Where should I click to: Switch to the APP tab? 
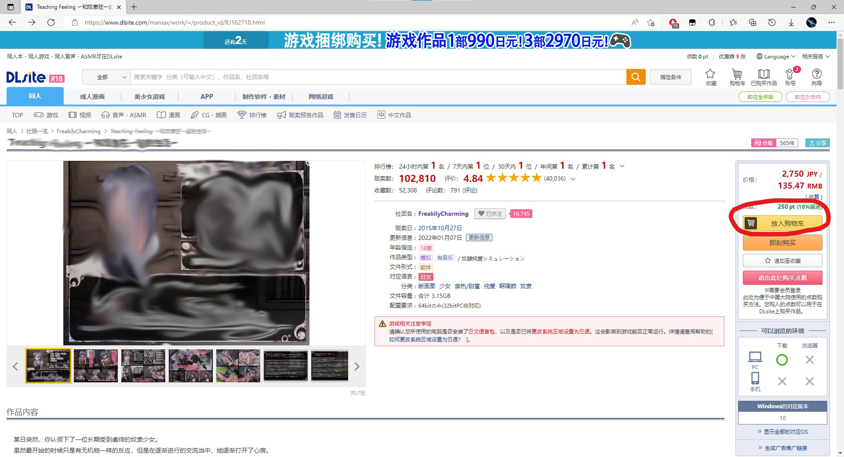(207, 97)
